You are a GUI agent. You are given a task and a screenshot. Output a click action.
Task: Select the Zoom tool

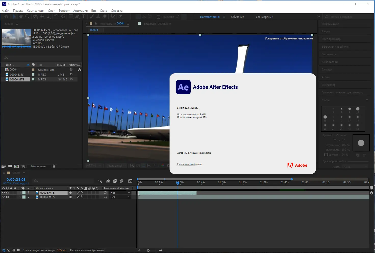click(27, 16)
